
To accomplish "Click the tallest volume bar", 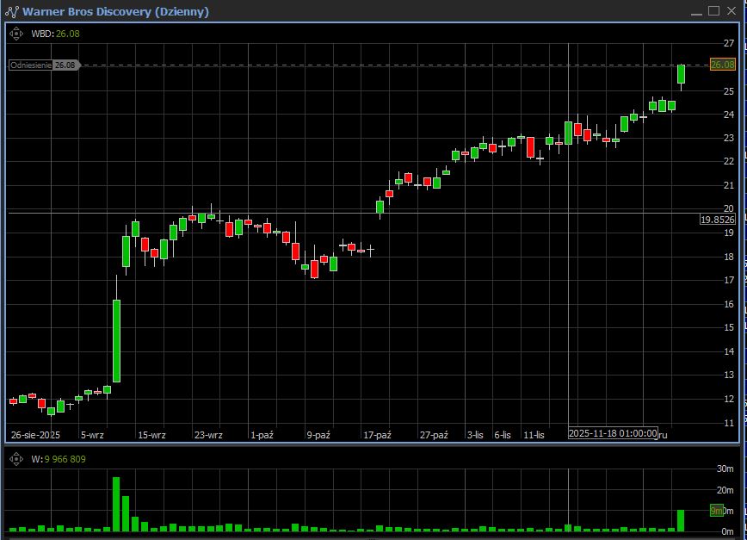I will [x=116, y=504].
